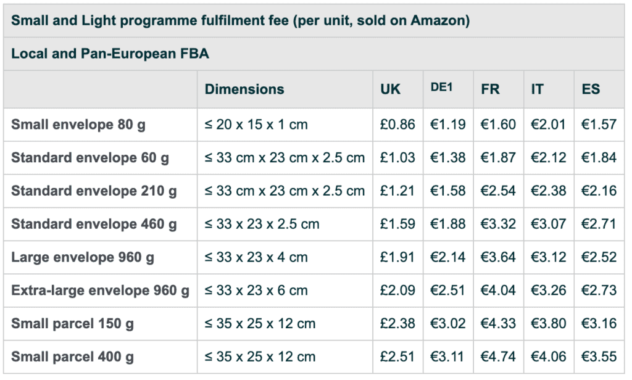Select the Small parcel 400 g label
Viewport: 632px width, 380px height.
[x=73, y=357]
